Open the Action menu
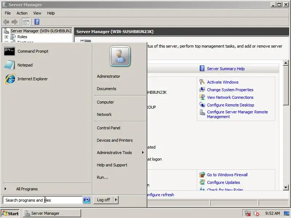Image resolution: width=291 pixels, height=218 pixels. pyautogui.click(x=22, y=13)
